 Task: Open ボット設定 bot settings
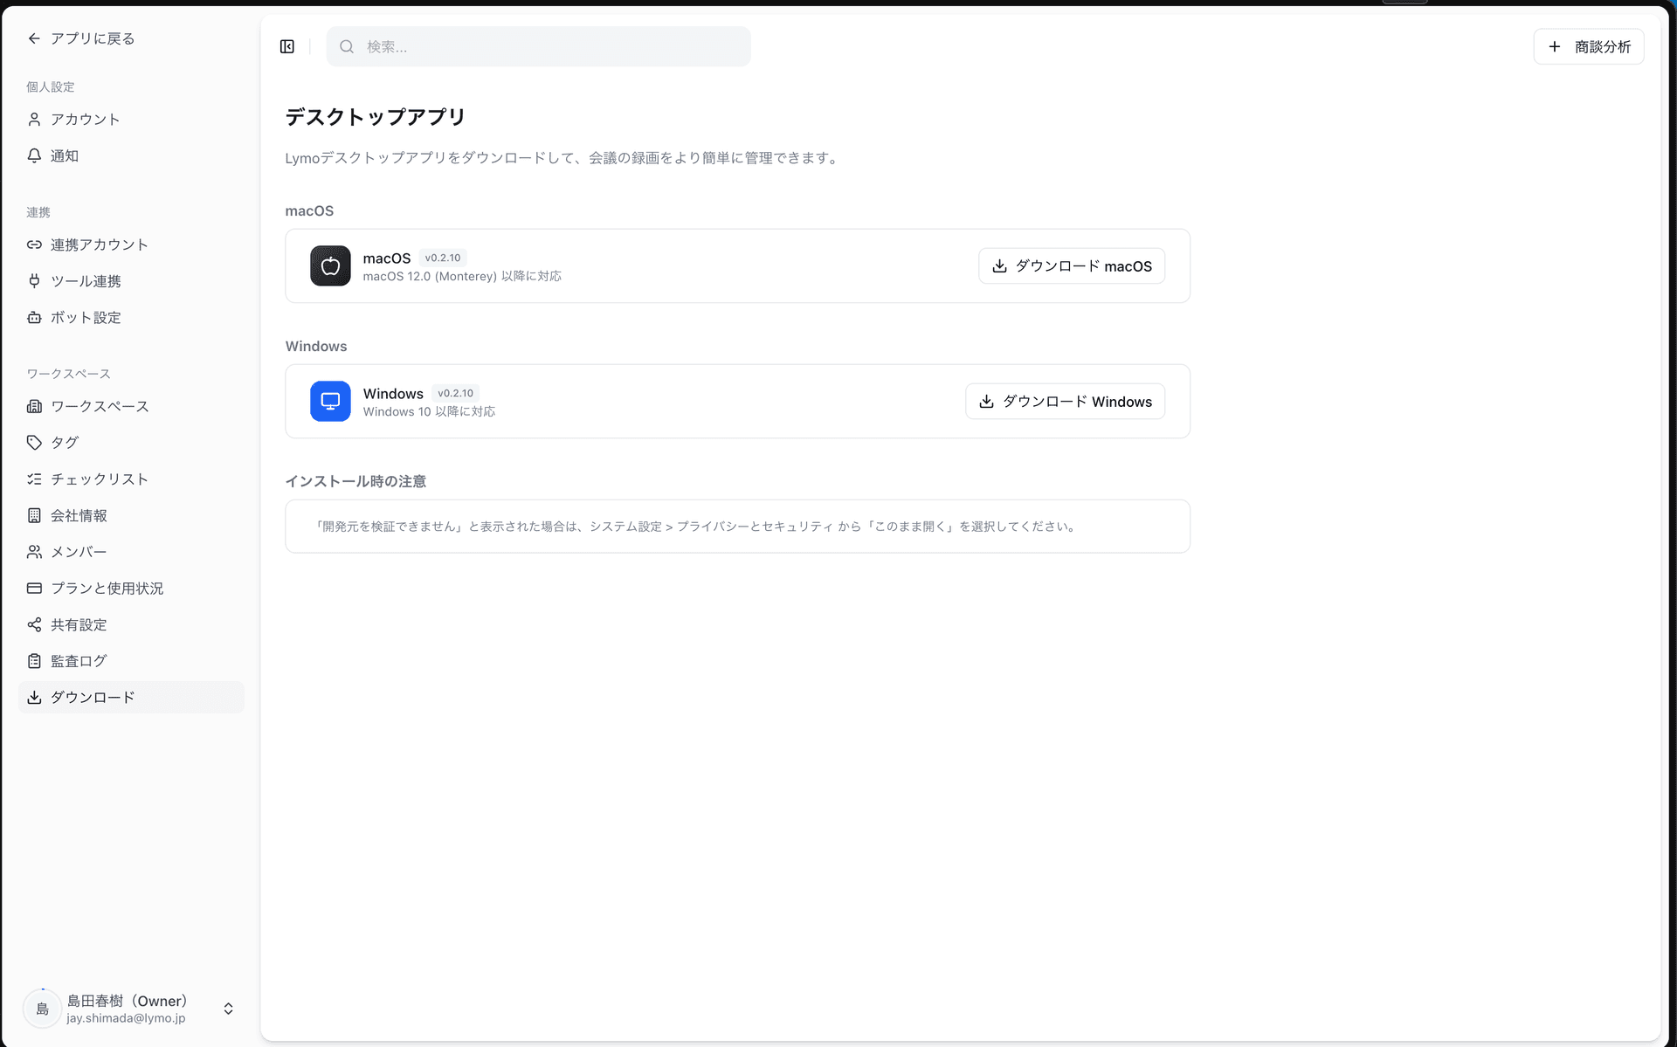(x=85, y=317)
